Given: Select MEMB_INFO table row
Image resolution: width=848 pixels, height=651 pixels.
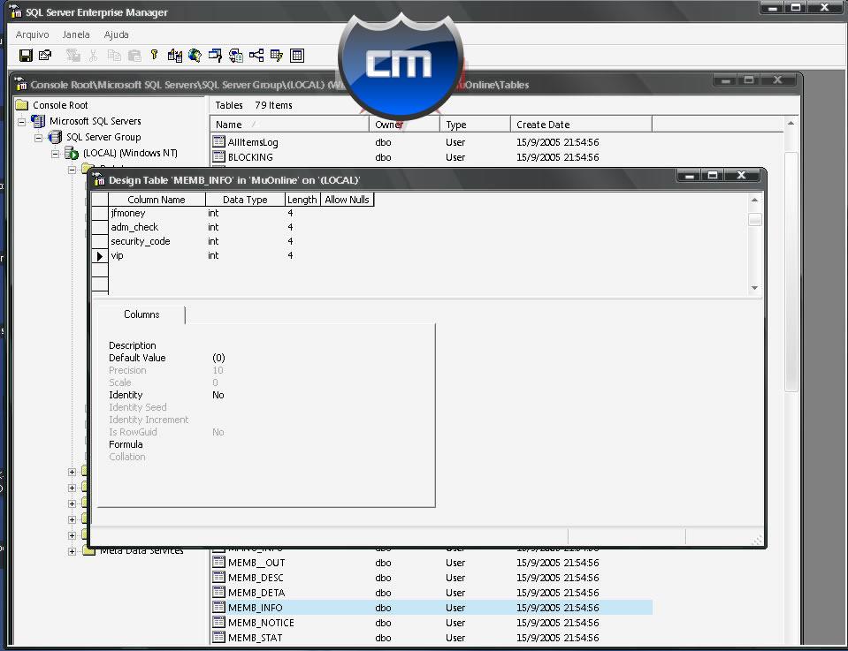Looking at the screenshot, I should [x=431, y=607].
